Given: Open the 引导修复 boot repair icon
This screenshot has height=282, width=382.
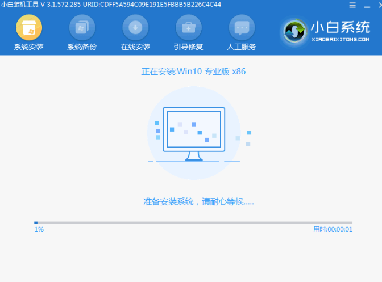Looking at the screenshot, I should [x=189, y=27].
